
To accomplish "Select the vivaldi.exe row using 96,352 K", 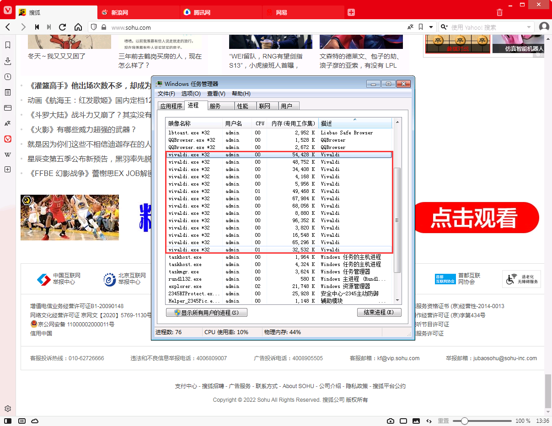I will (279, 220).
